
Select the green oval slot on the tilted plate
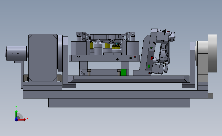coord(149,66)
